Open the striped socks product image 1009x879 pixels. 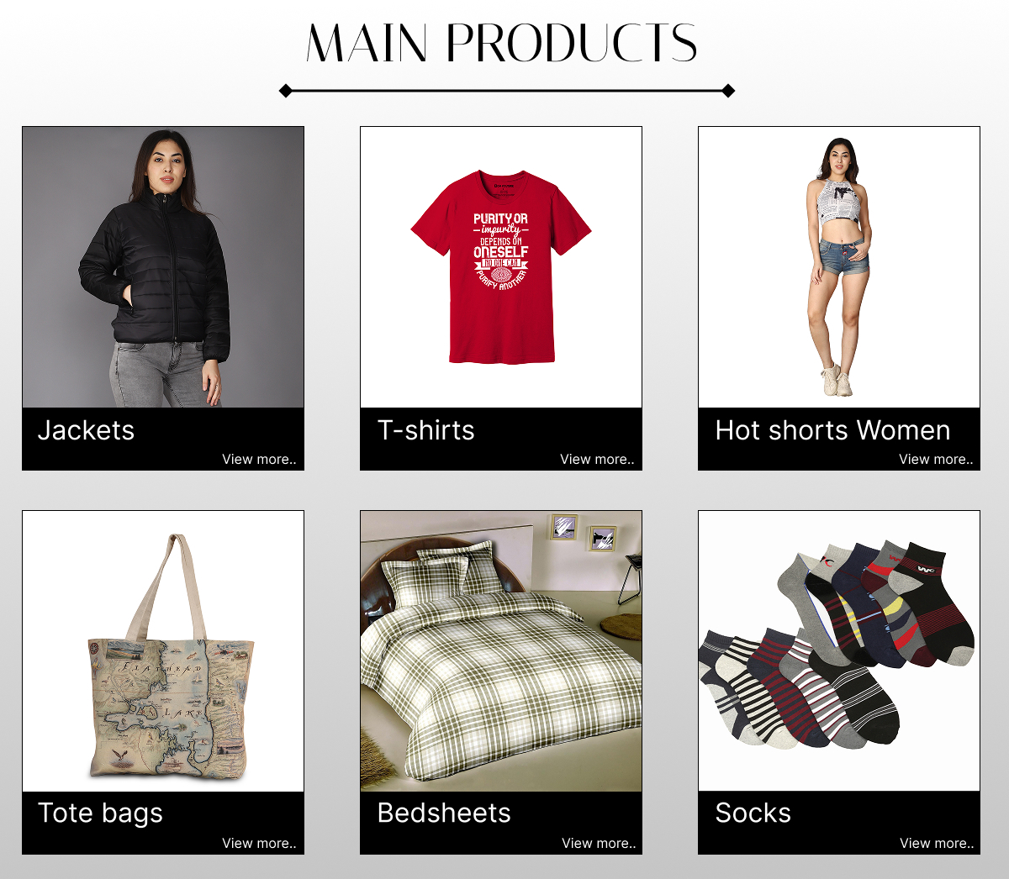point(839,651)
